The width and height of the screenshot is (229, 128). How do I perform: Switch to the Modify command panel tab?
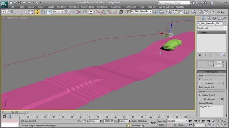(x=204, y=18)
